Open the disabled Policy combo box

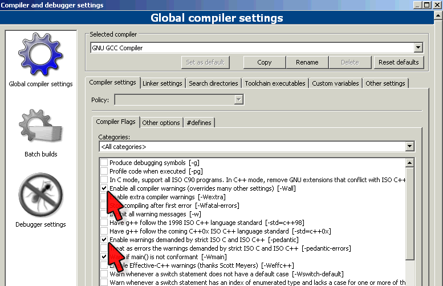238,100
